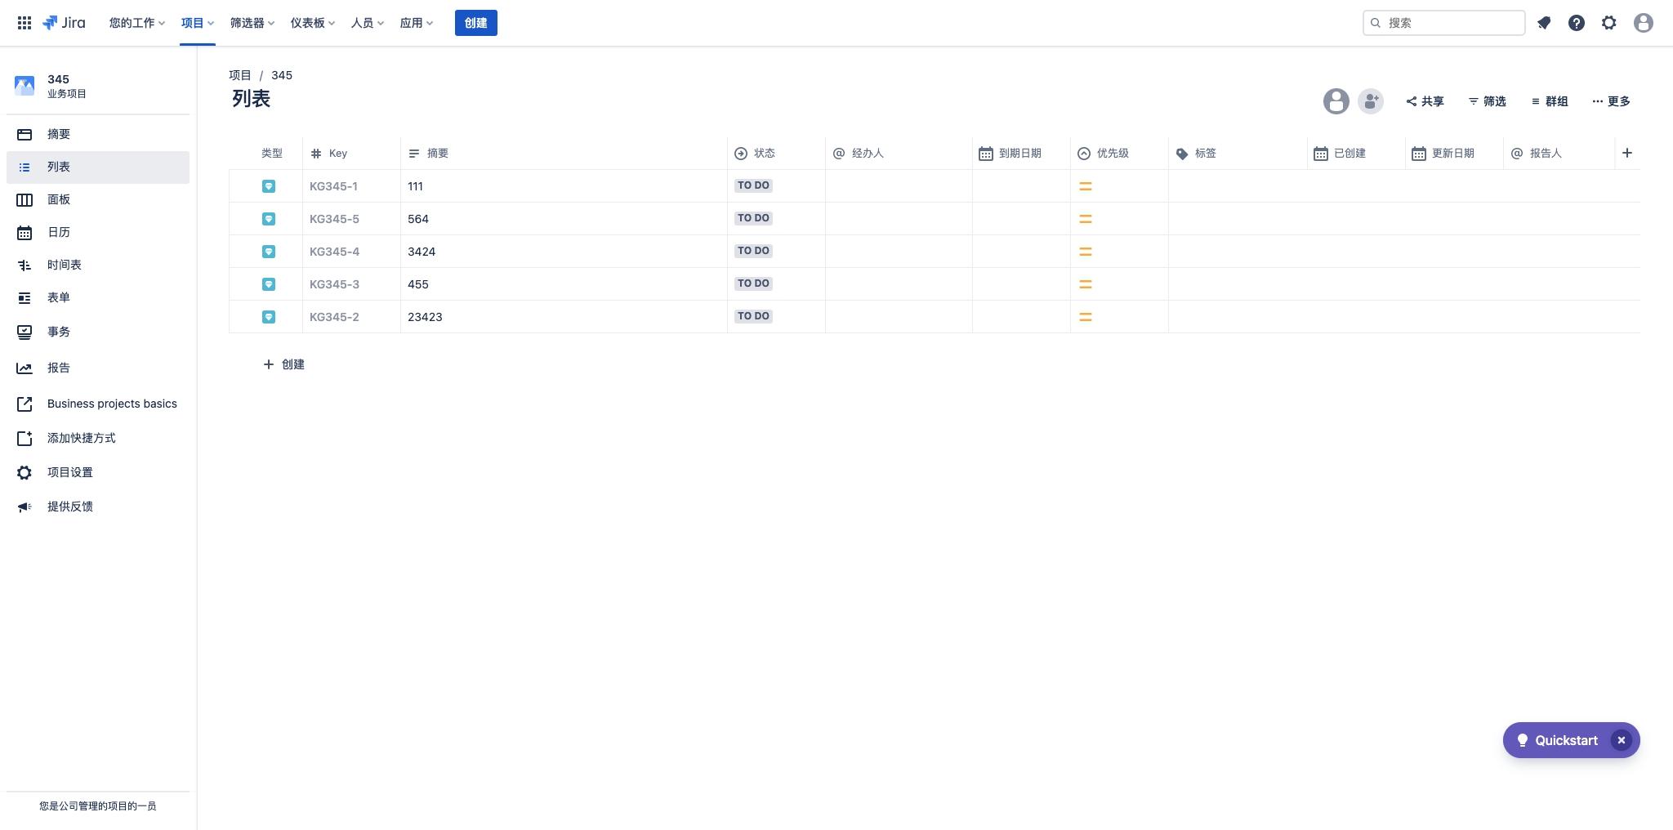This screenshot has height=830, width=1673.
Task: Click medium priority icon for KG345-3
Action: pyautogui.click(x=1086, y=284)
